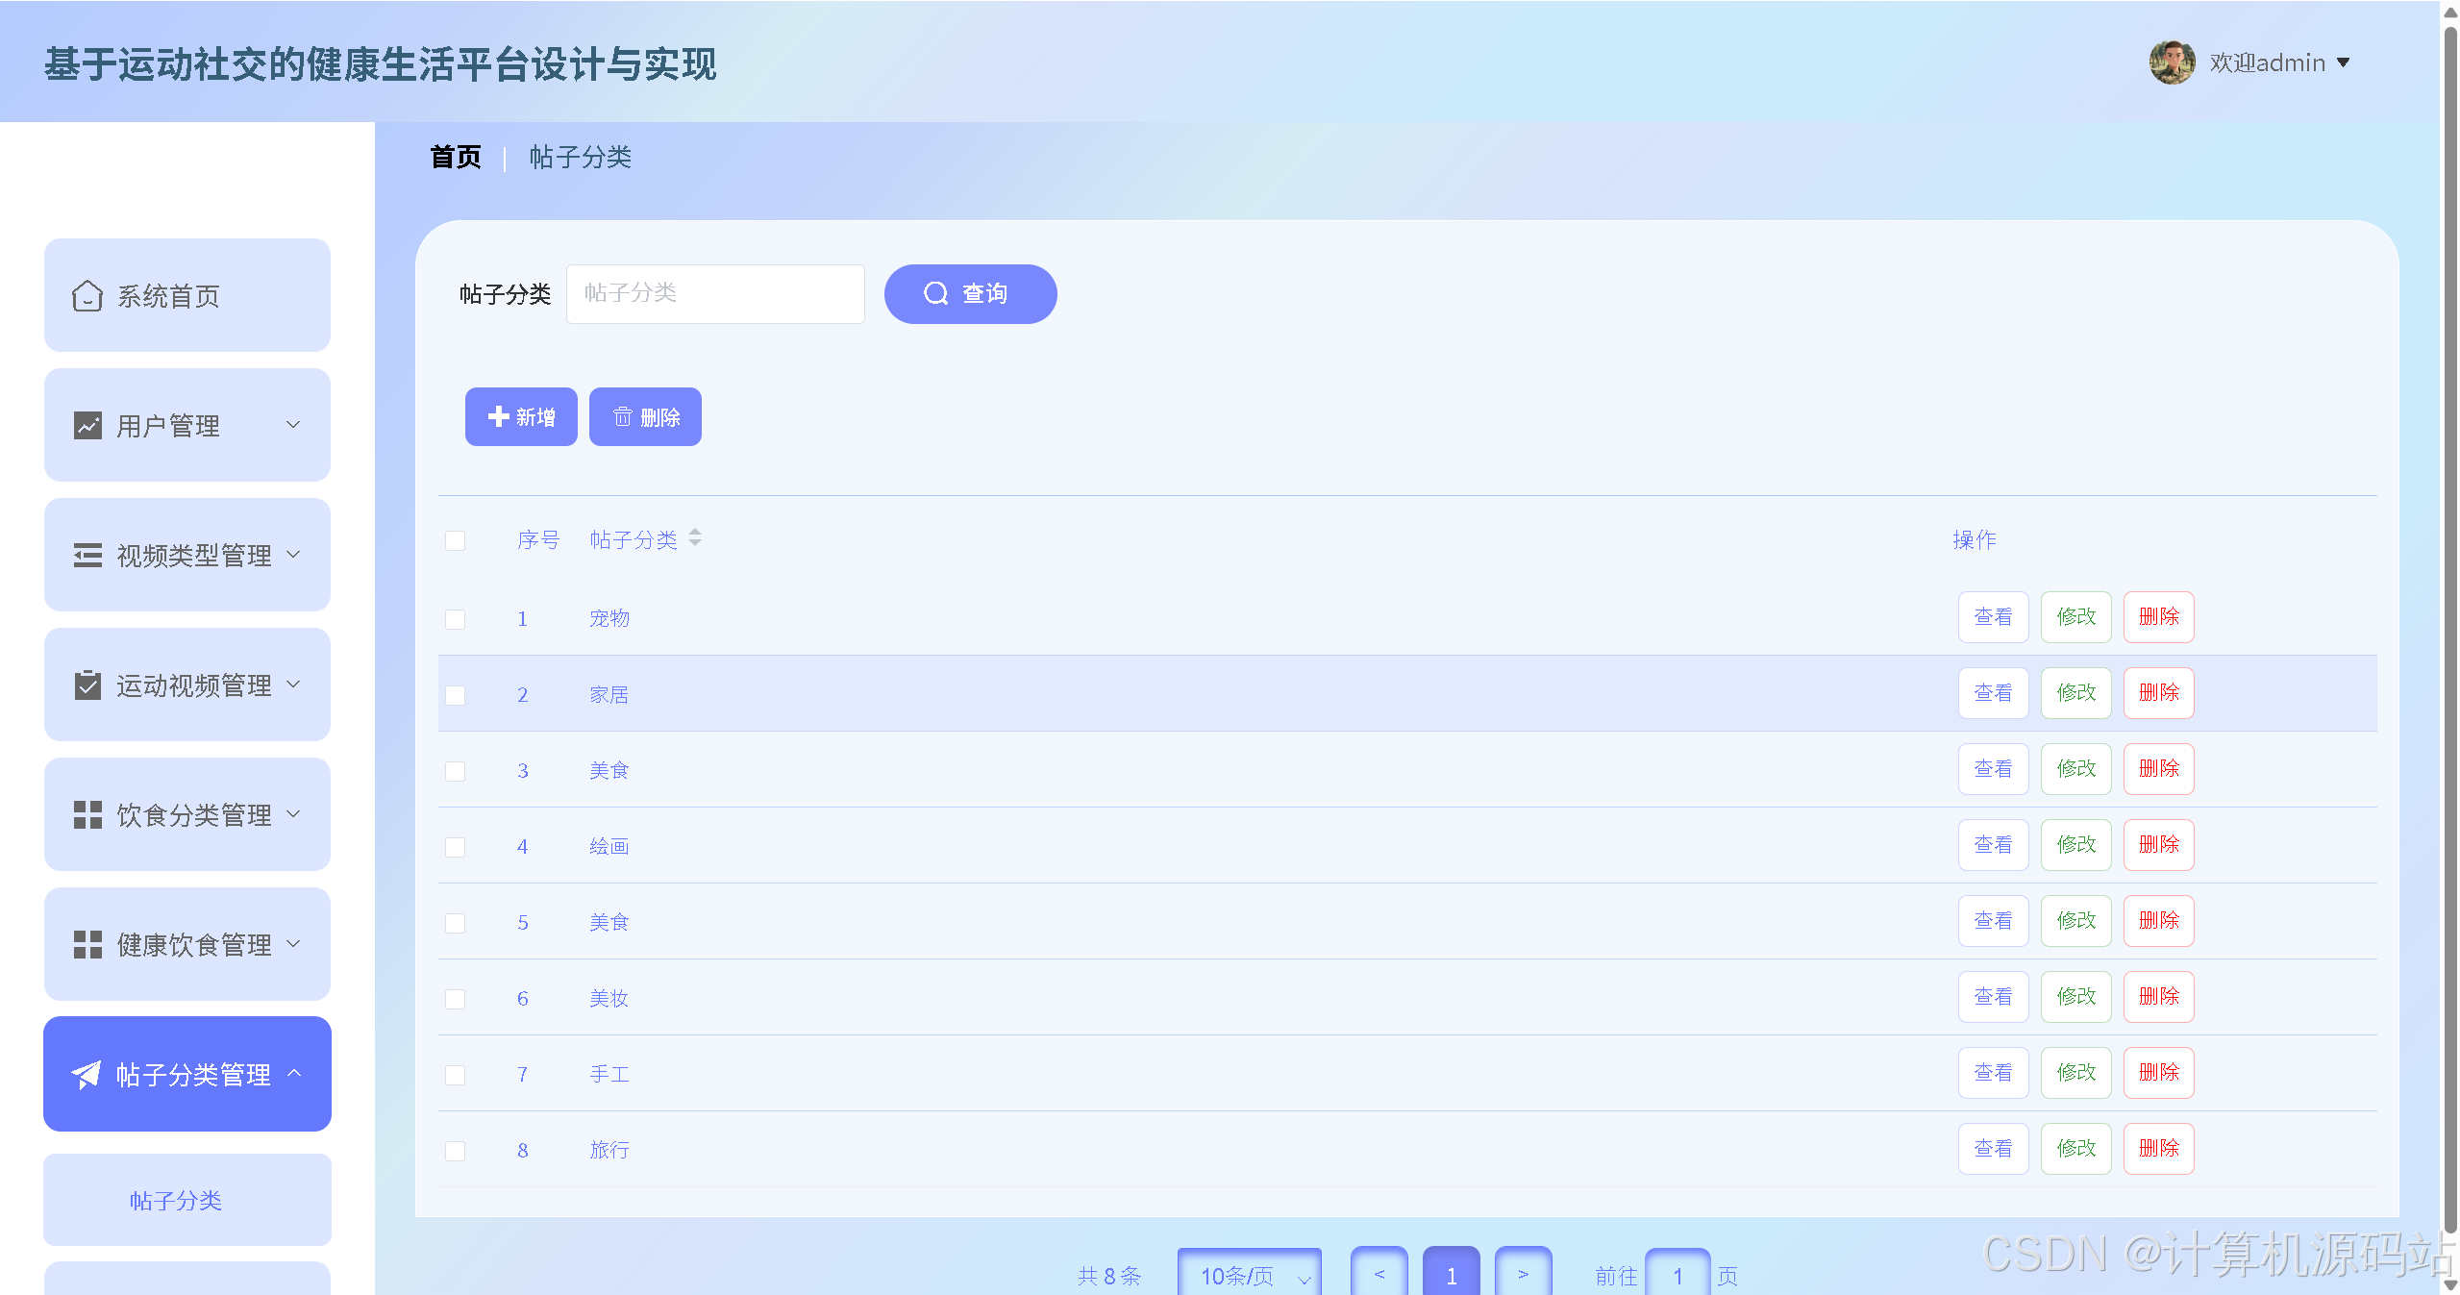Click the admin avatar picture

pos(2172,62)
